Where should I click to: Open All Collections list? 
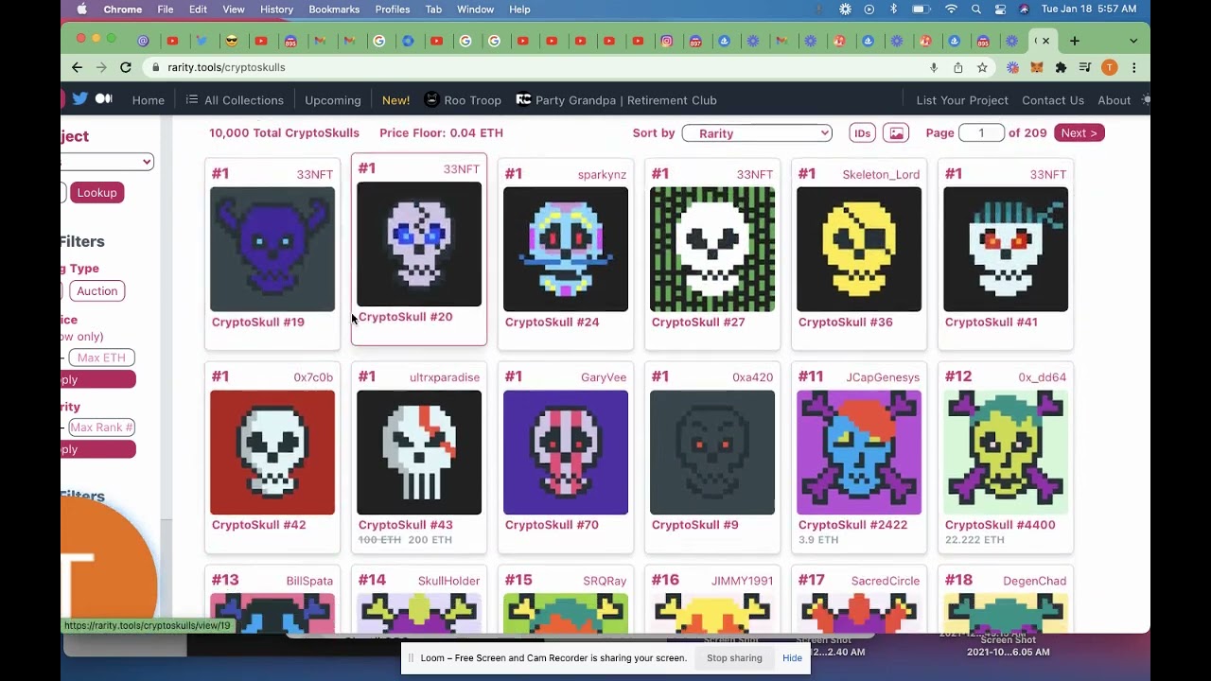click(x=235, y=100)
